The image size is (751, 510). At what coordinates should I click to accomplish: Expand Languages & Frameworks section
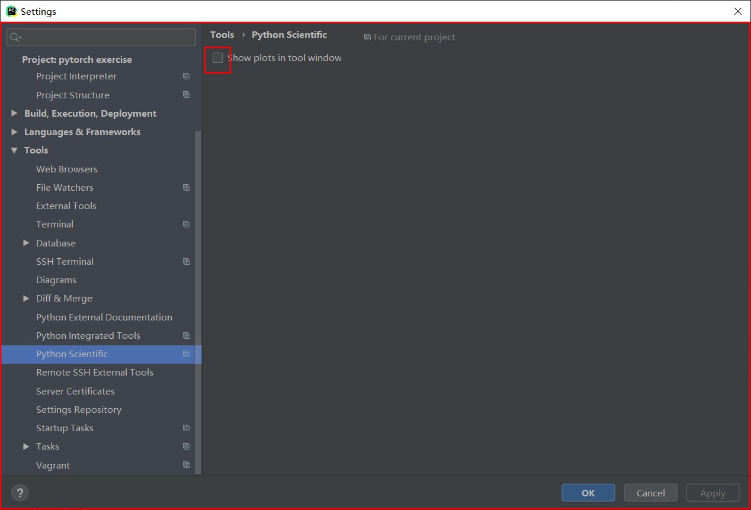click(x=14, y=131)
